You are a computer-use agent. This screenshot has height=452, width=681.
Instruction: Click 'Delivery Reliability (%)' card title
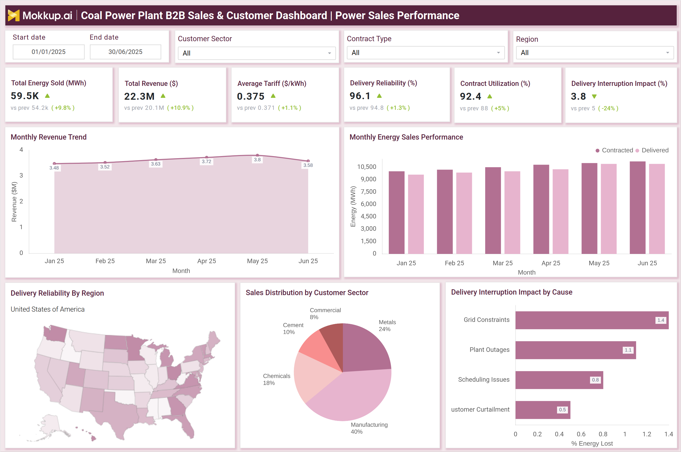point(383,83)
